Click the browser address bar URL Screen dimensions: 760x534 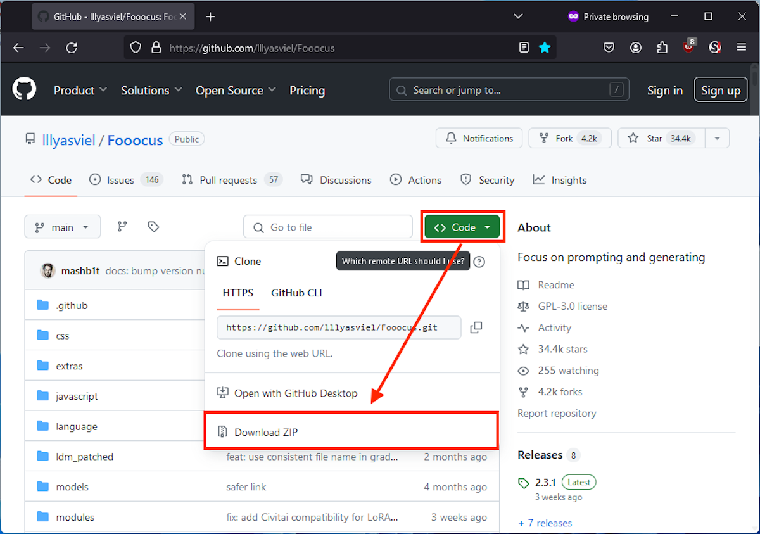pyautogui.click(x=252, y=48)
